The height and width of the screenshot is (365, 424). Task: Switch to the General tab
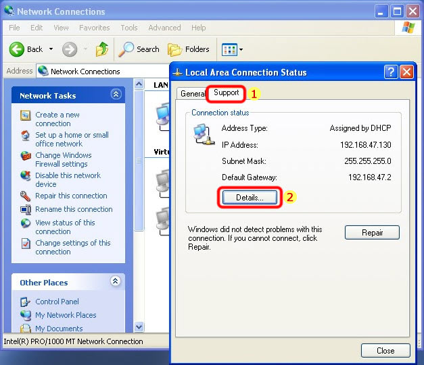click(193, 94)
